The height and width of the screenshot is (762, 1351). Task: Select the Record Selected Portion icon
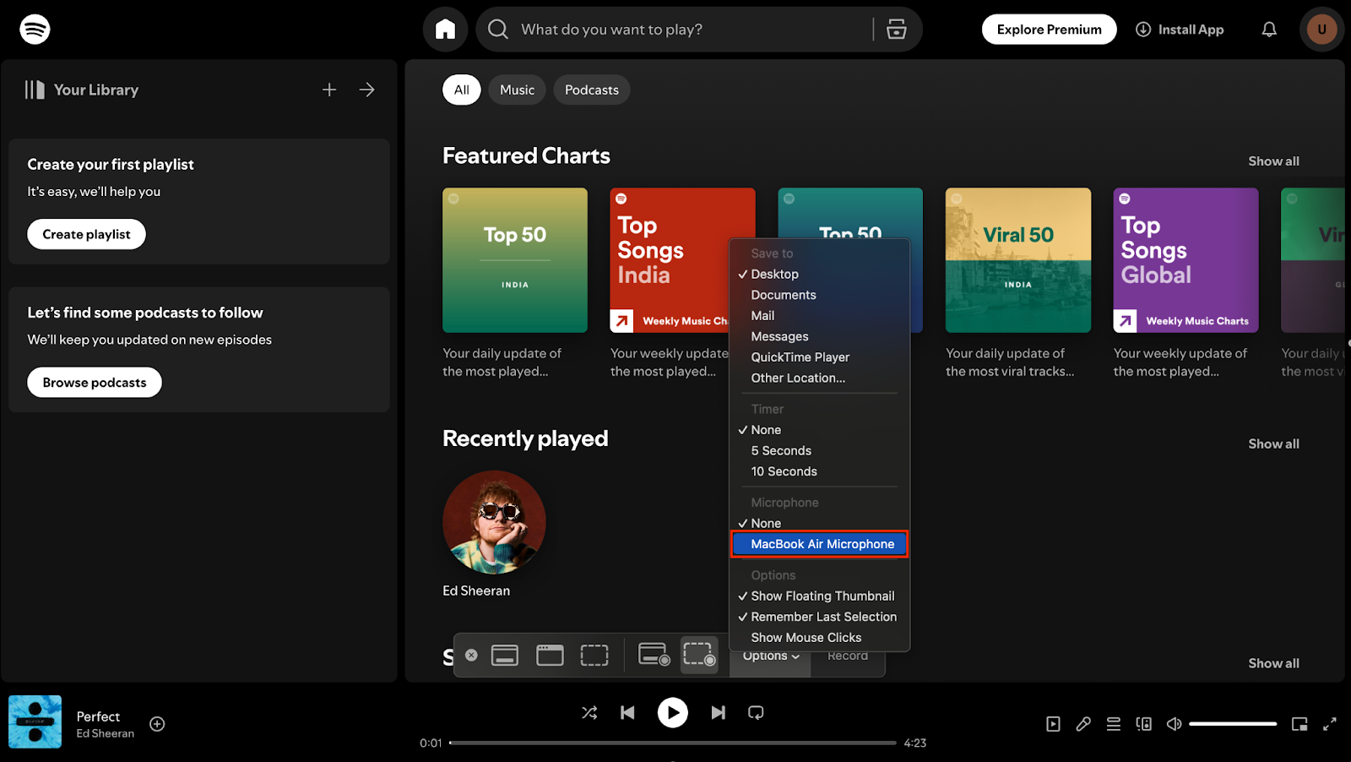click(699, 655)
